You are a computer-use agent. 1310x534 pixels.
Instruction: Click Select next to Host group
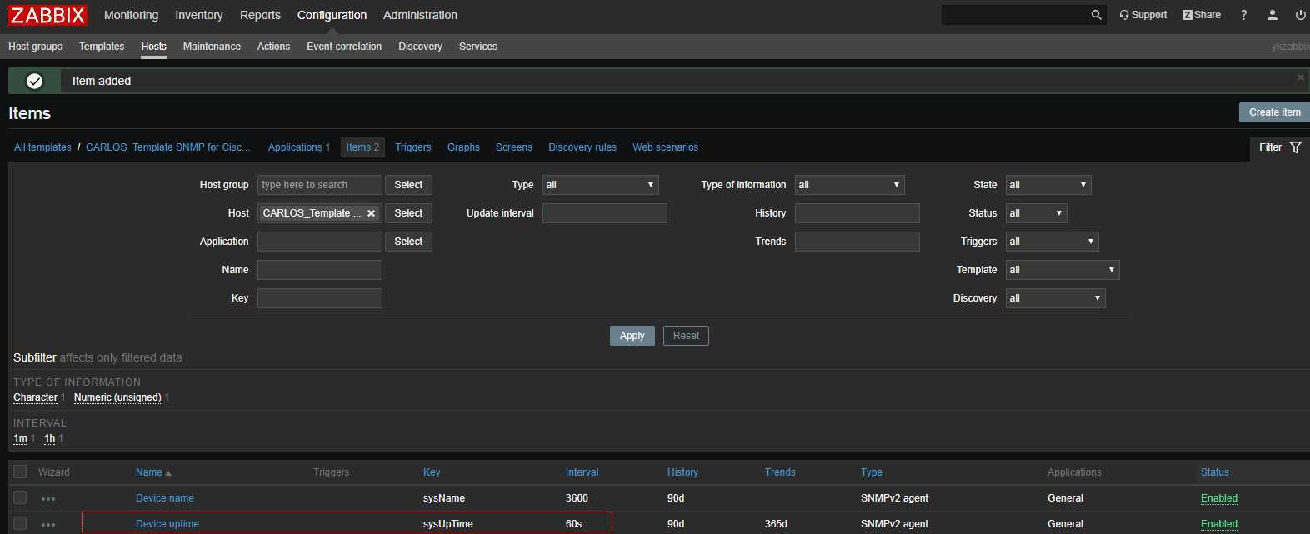(x=408, y=185)
